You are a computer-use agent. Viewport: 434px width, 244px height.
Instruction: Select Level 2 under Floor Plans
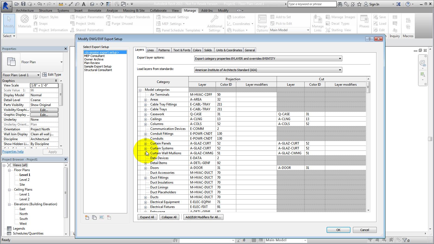coord(24,180)
